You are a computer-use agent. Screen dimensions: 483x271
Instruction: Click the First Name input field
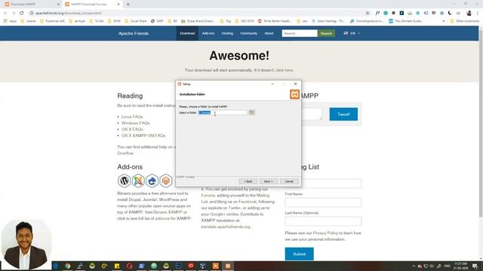(x=323, y=202)
